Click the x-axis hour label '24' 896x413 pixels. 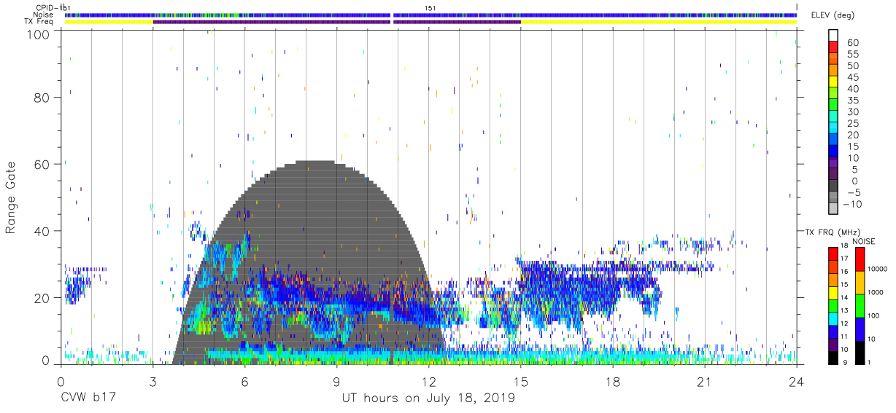[x=797, y=382]
